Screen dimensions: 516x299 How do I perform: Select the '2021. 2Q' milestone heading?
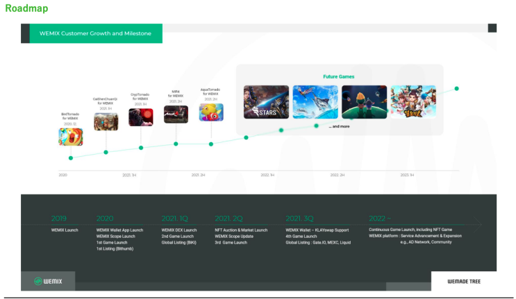(228, 219)
